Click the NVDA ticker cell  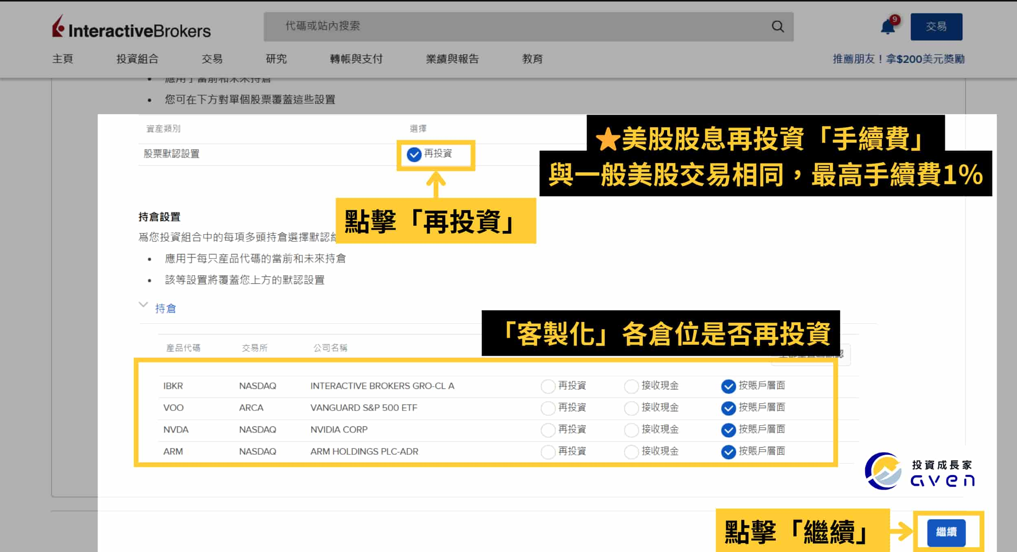[176, 430]
